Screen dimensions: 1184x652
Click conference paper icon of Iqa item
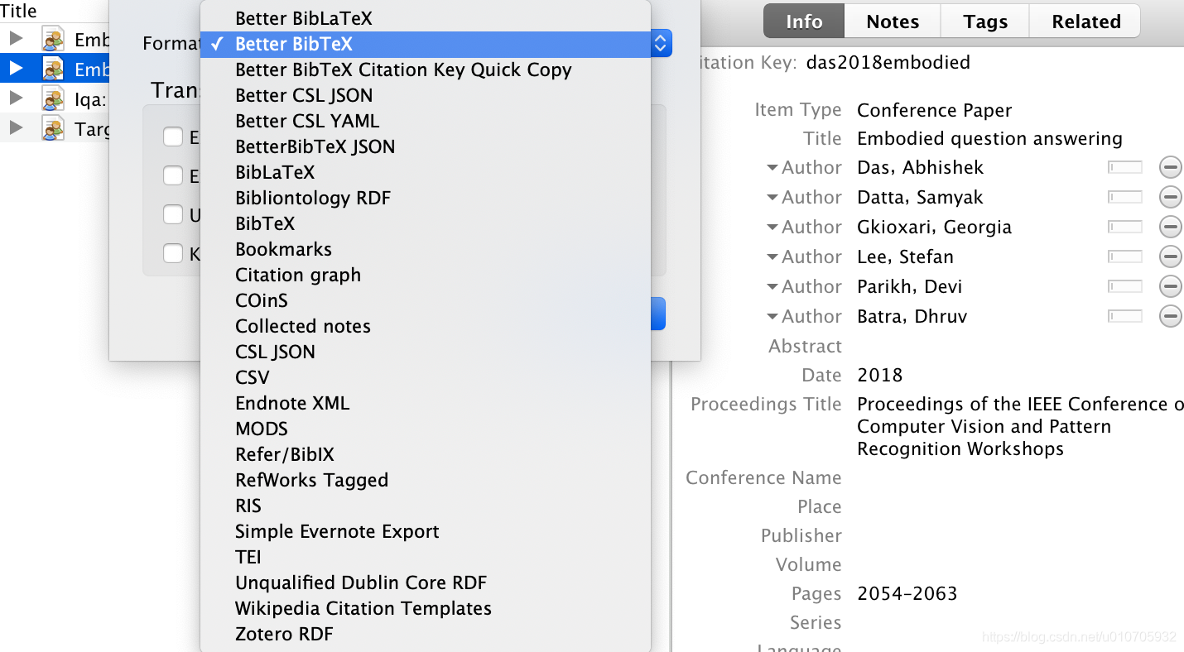click(53, 98)
